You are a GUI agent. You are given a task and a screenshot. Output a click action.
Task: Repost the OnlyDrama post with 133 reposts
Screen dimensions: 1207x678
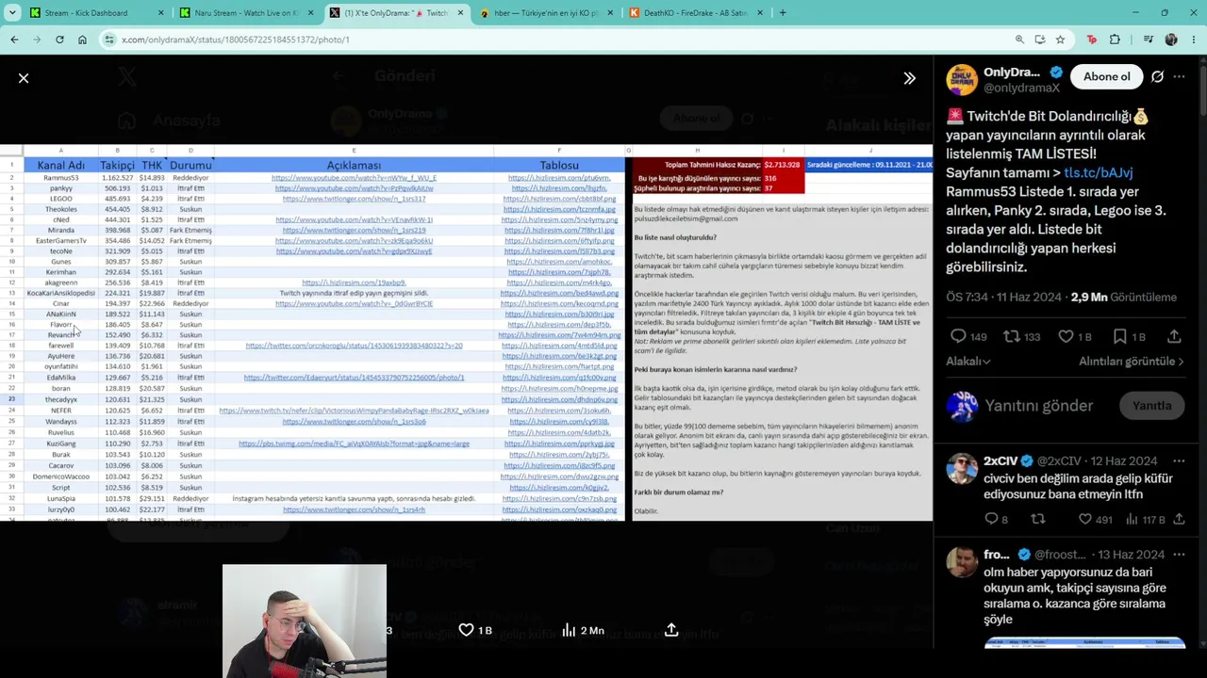(1011, 336)
